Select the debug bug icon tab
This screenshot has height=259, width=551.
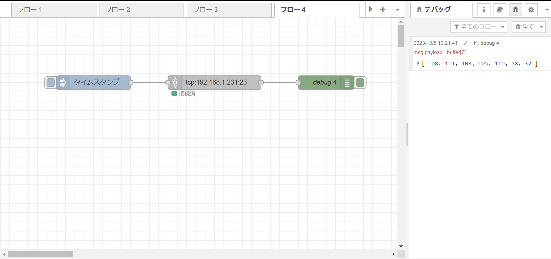point(515,10)
